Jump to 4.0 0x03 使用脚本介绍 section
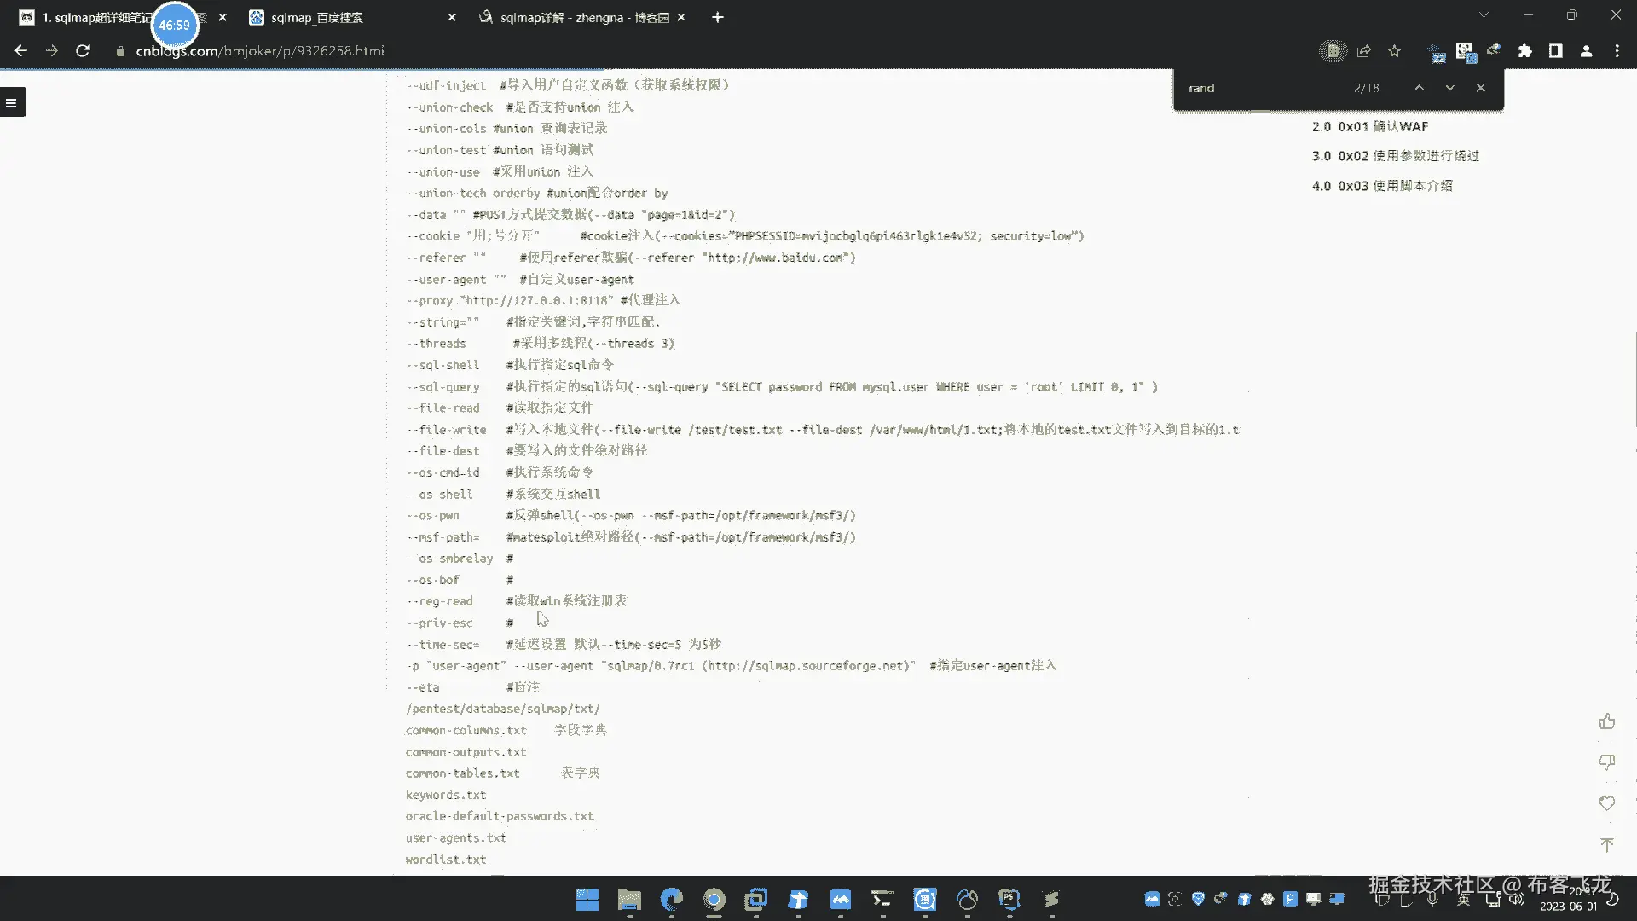Viewport: 1637px width, 921px height. click(1382, 186)
